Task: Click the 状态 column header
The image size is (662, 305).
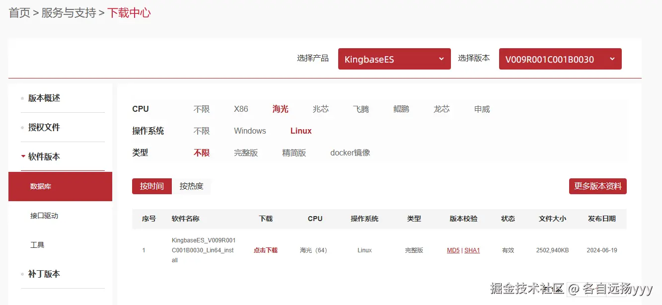Action: coord(508,219)
